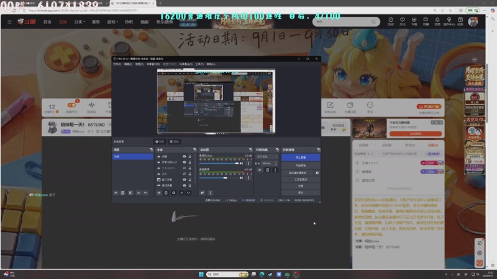Click start virtual camera button in OBS
The width and height of the screenshot is (497, 279).
pyautogui.click(x=298, y=173)
